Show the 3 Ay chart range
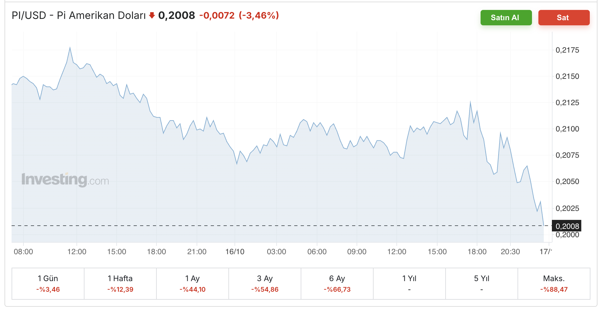 [x=265, y=284]
